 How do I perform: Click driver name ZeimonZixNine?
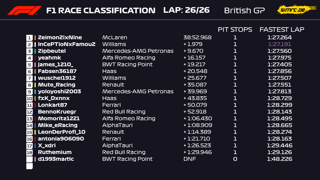60,37
